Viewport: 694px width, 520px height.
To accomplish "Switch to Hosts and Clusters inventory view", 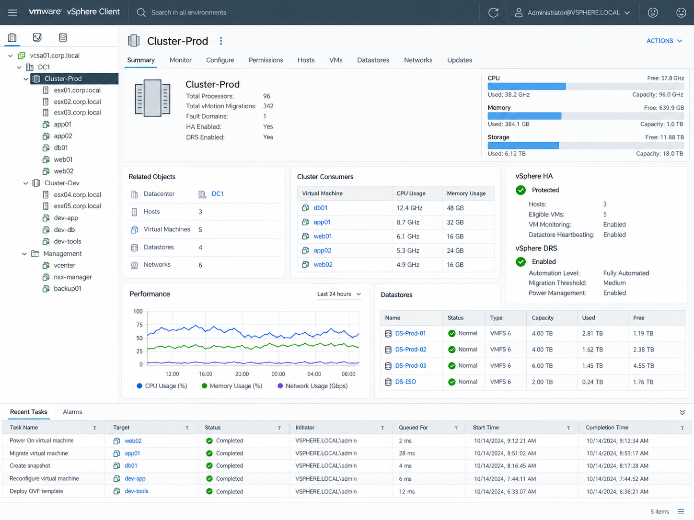I will pyautogui.click(x=12, y=37).
